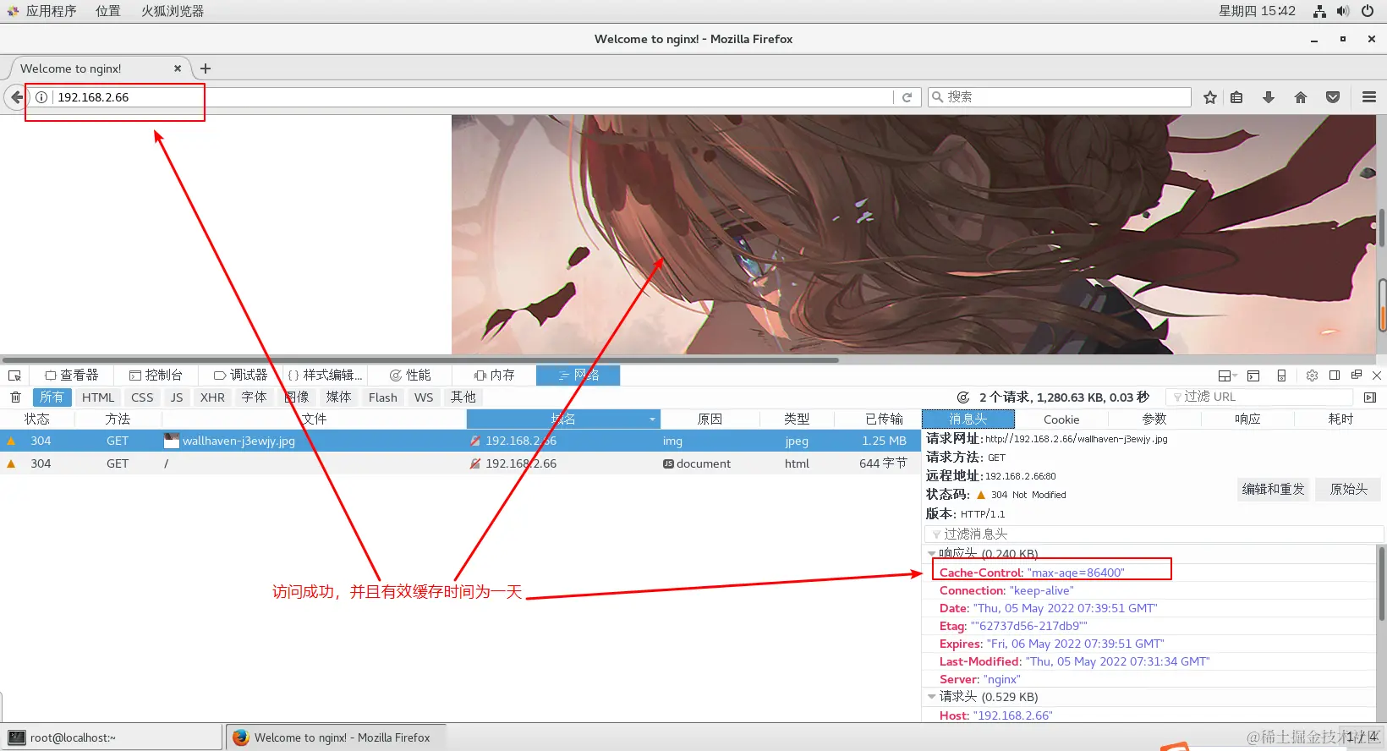Select the 网络 panel tab
1387x751 pixels.
click(x=578, y=375)
